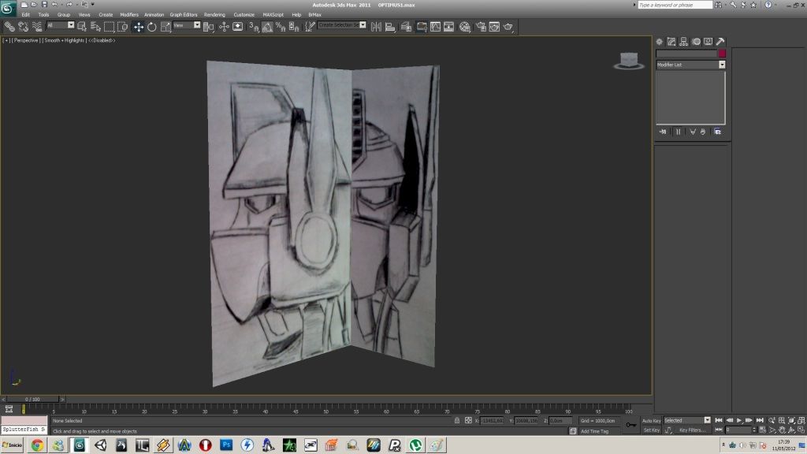The width and height of the screenshot is (807, 454).
Task: Click the time slider showing 0 / 100
Action: (x=32, y=399)
